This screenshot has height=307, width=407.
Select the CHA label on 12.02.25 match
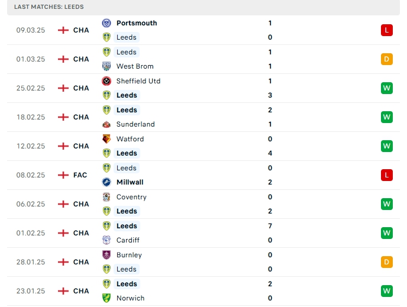click(x=81, y=146)
